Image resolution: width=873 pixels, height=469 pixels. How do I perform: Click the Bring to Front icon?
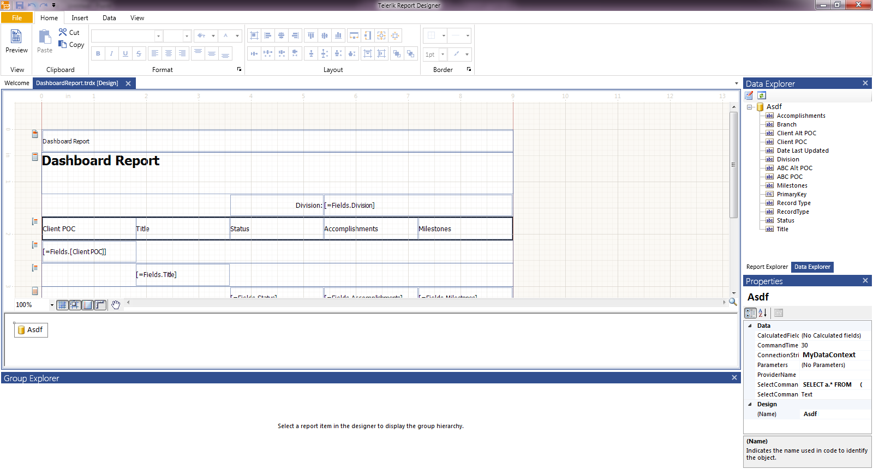pos(397,53)
